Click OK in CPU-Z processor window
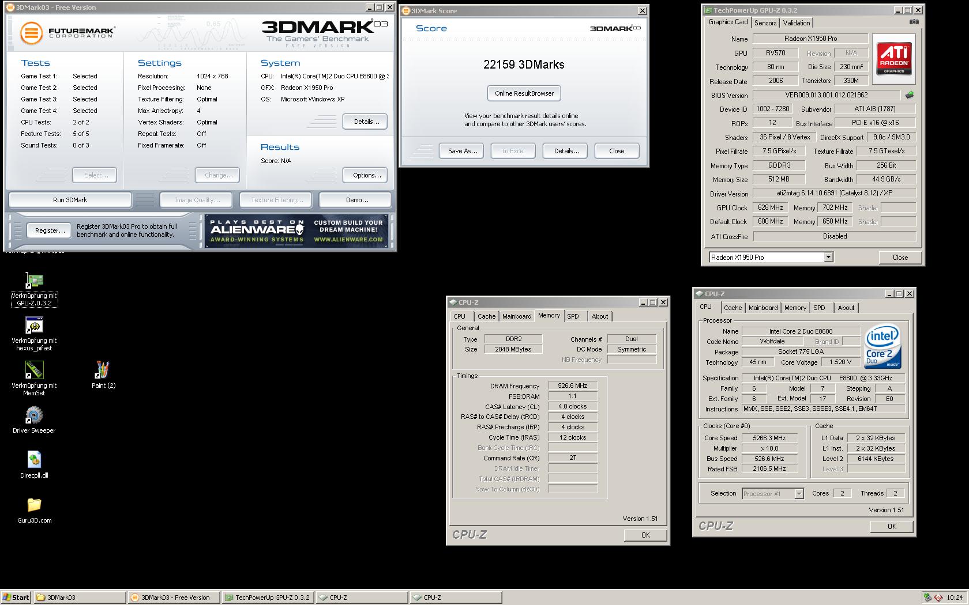The height and width of the screenshot is (605, 969). click(x=892, y=526)
